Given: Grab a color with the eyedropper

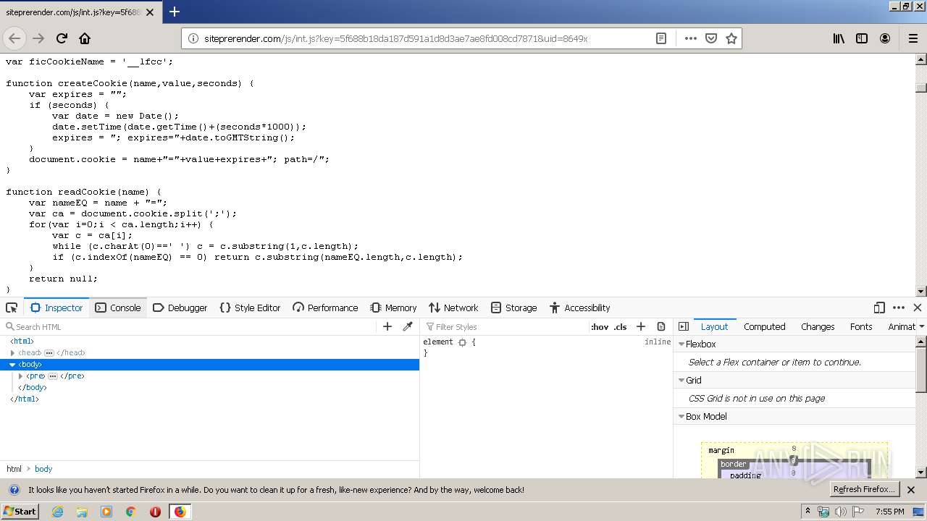Looking at the screenshot, I should tap(408, 326).
